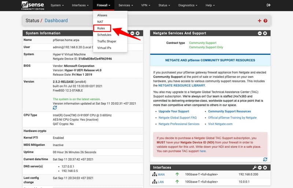The image size is (293, 188).
Task: Open NETGATE RESOURCE LIBRARY link
Action: click(x=182, y=86)
